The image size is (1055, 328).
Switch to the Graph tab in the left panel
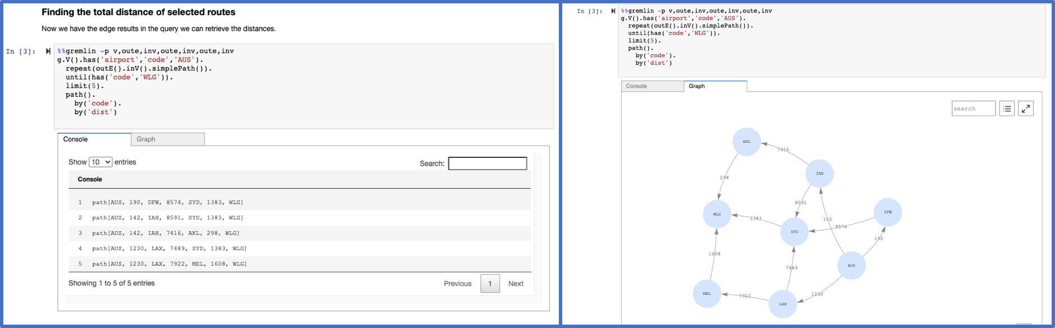click(168, 139)
